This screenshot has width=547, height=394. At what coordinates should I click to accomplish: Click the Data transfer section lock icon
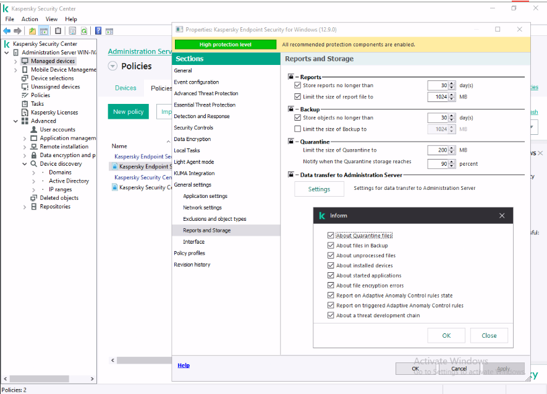[x=291, y=174]
